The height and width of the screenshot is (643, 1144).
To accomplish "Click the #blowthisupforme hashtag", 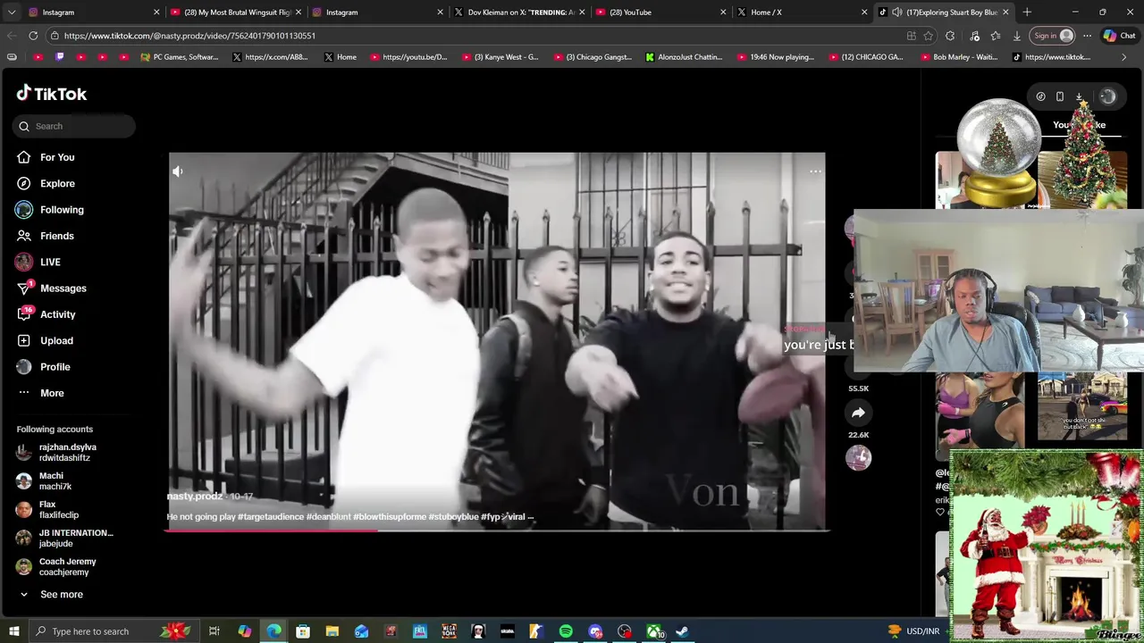I will 389,517.
